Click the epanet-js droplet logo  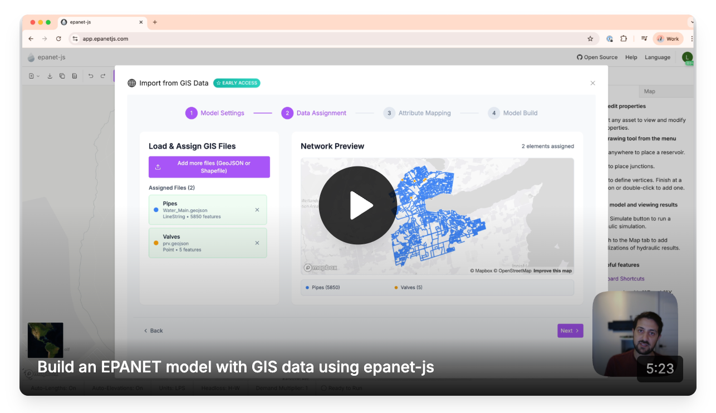pos(31,57)
